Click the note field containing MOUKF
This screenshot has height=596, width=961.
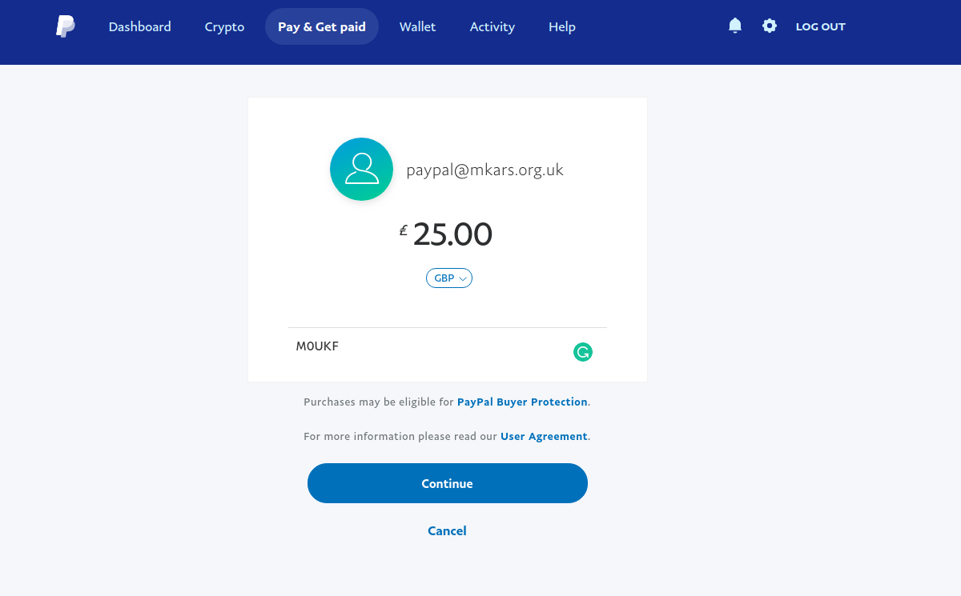pos(448,352)
